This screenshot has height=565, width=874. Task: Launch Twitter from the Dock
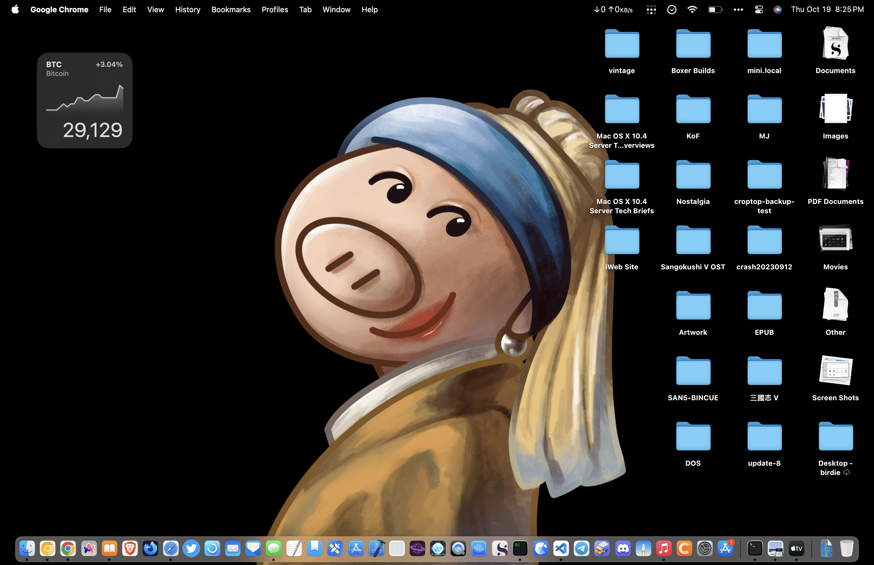pyautogui.click(x=191, y=548)
